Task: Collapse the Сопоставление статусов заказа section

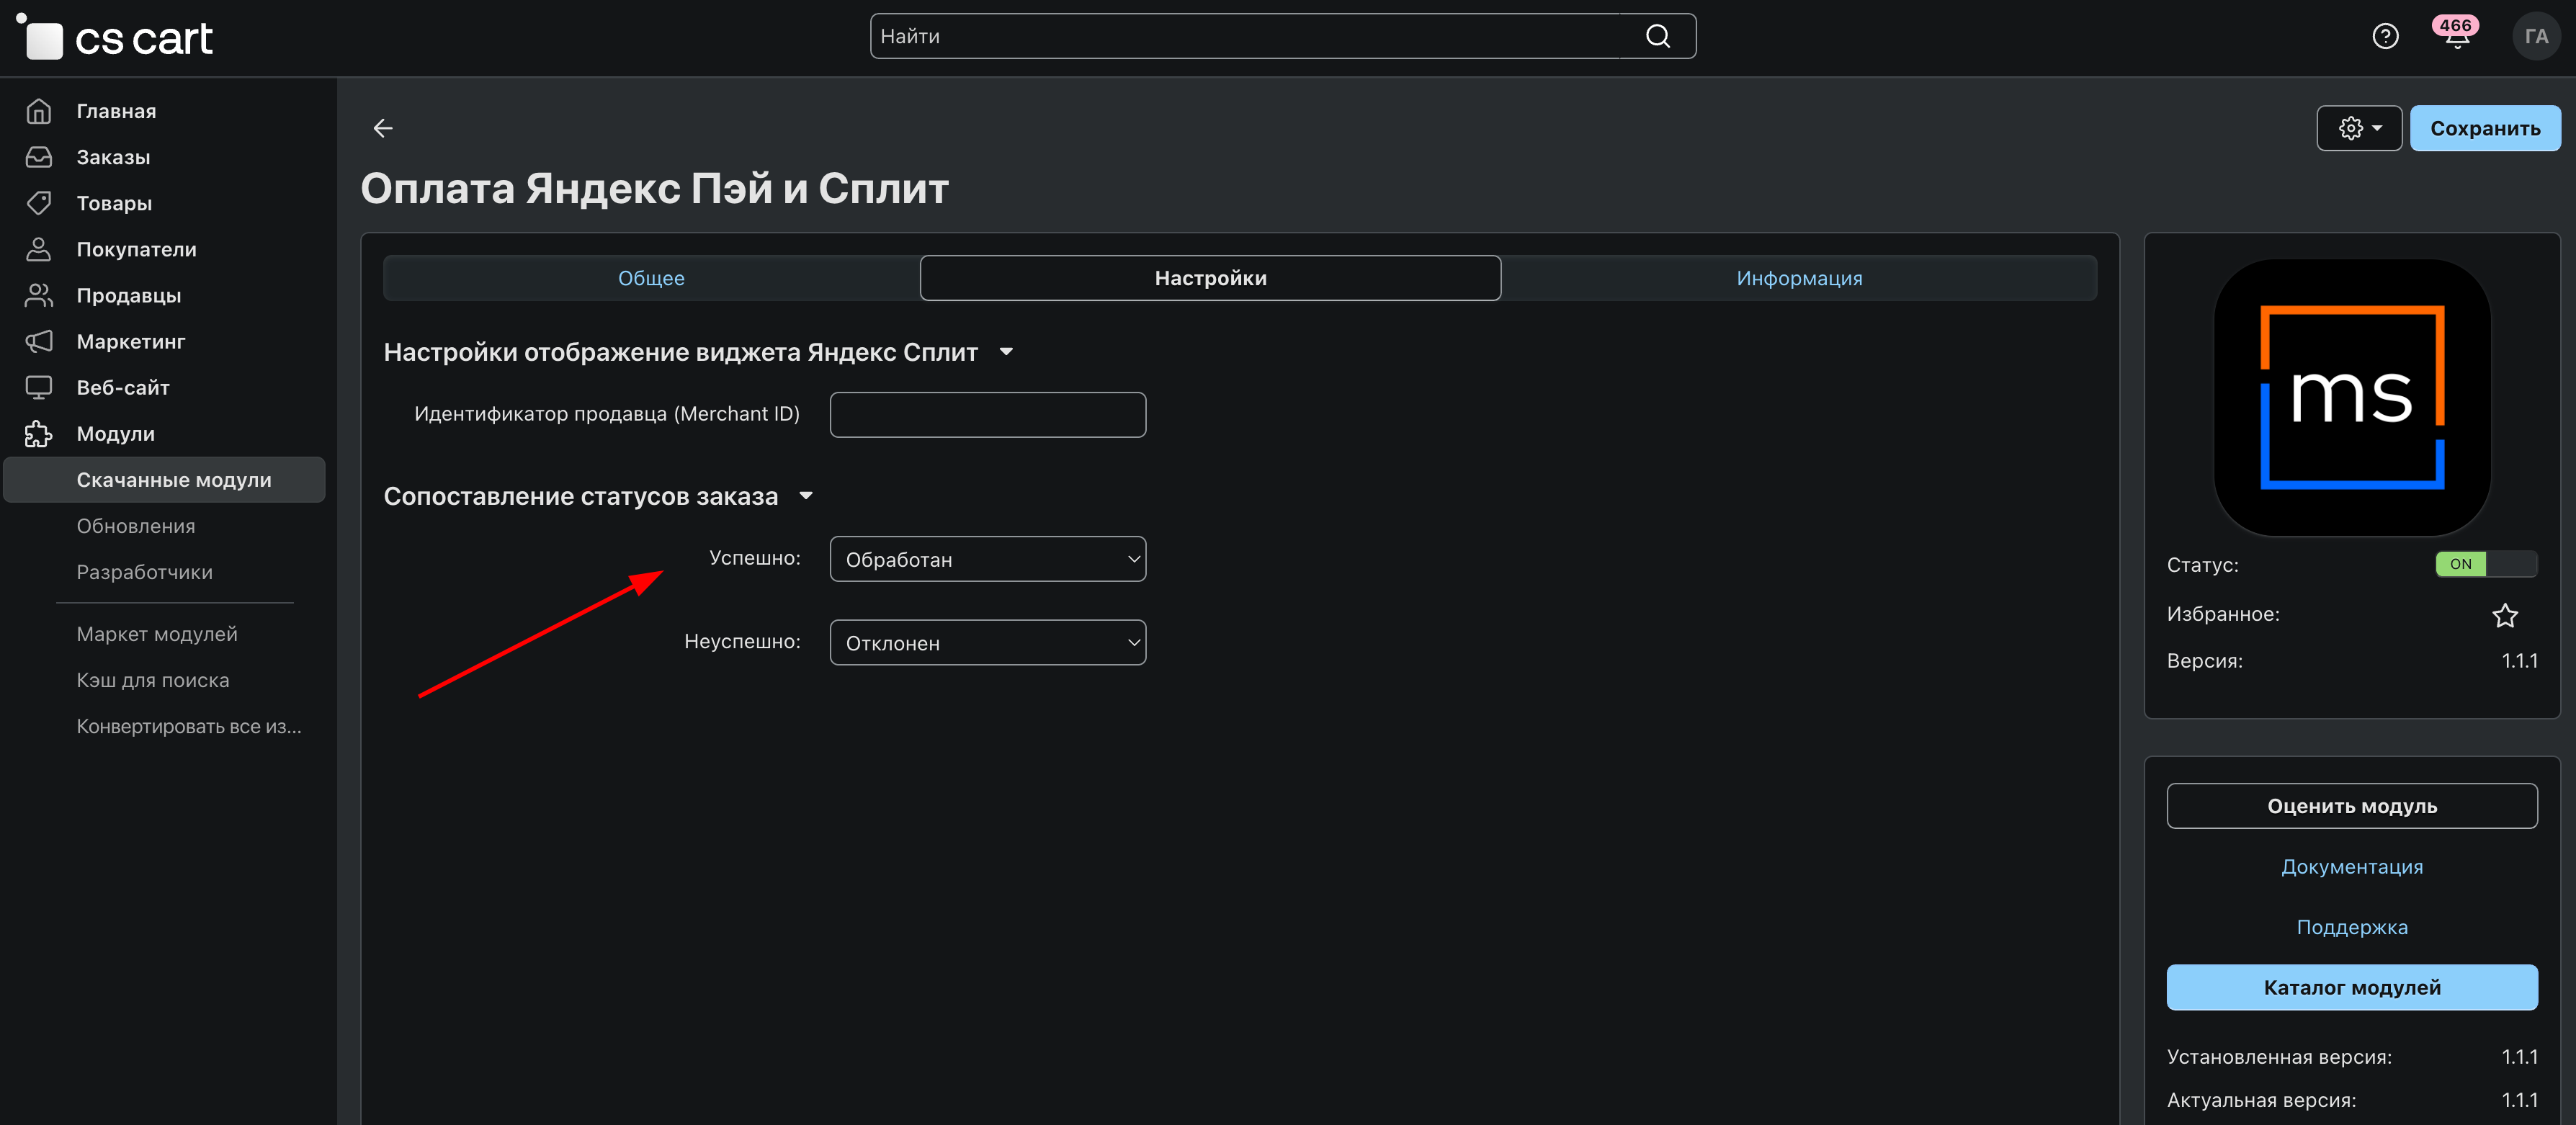Action: pos(806,496)
